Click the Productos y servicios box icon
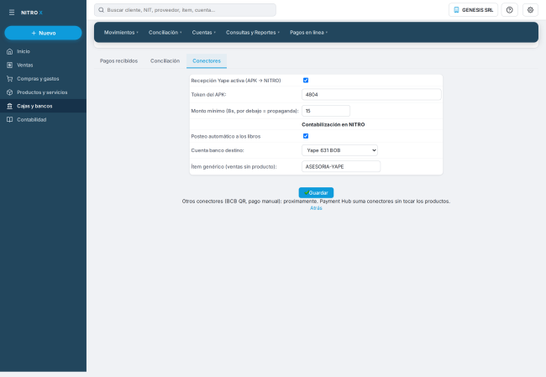This screenshot has height=377, width=546. tap(10, 92)
